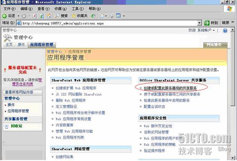Switch to the 操作 tab
The width and height of the screenshot is (237, 161).
click(21, 45)
